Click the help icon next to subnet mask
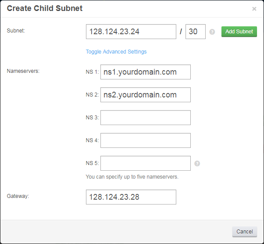The height and width of the screenshot is (244, 264). point(212,32)
